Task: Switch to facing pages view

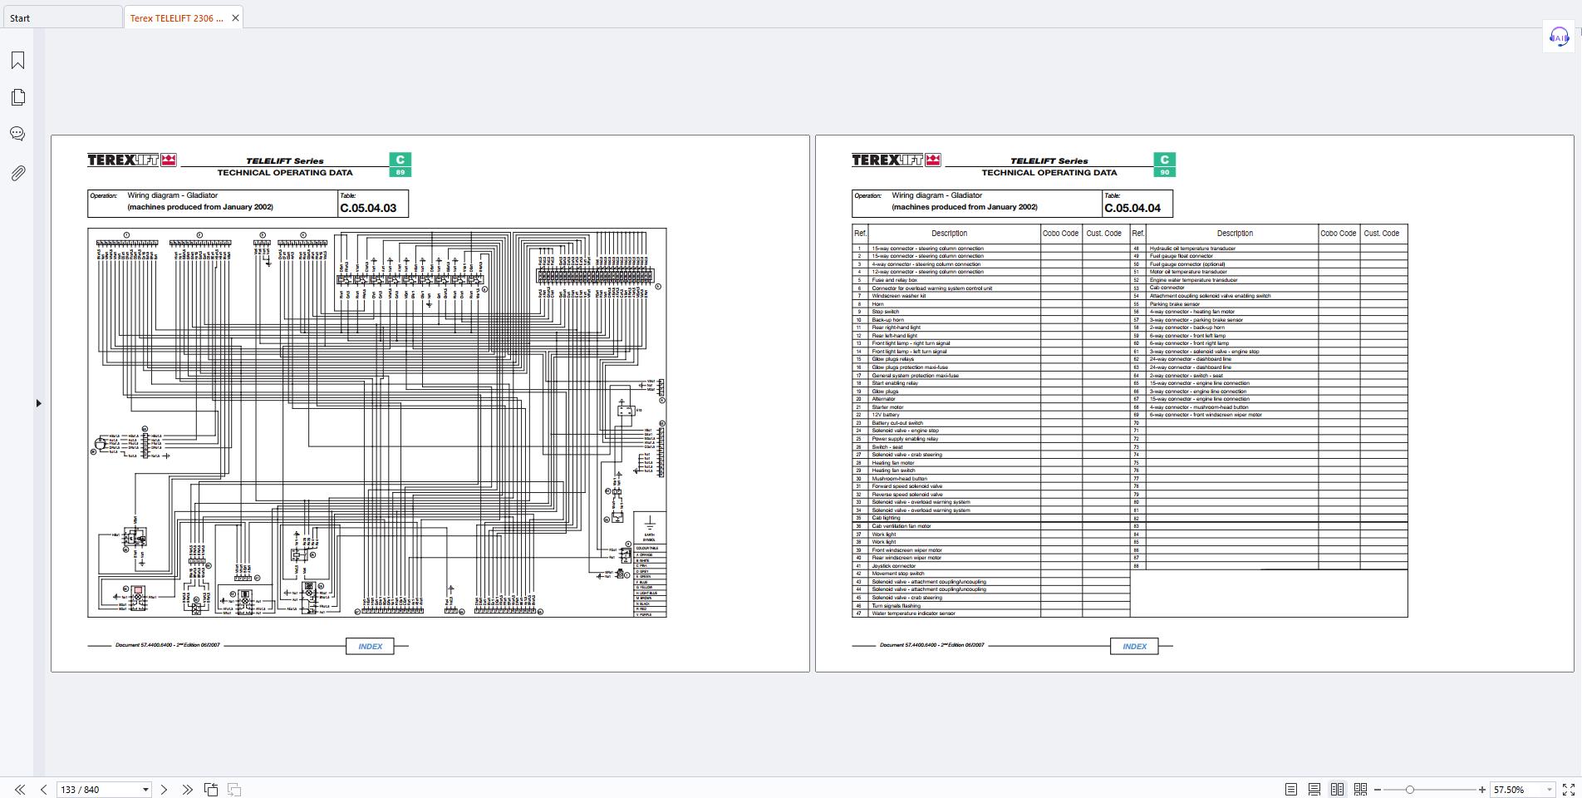Action: 1337,790
